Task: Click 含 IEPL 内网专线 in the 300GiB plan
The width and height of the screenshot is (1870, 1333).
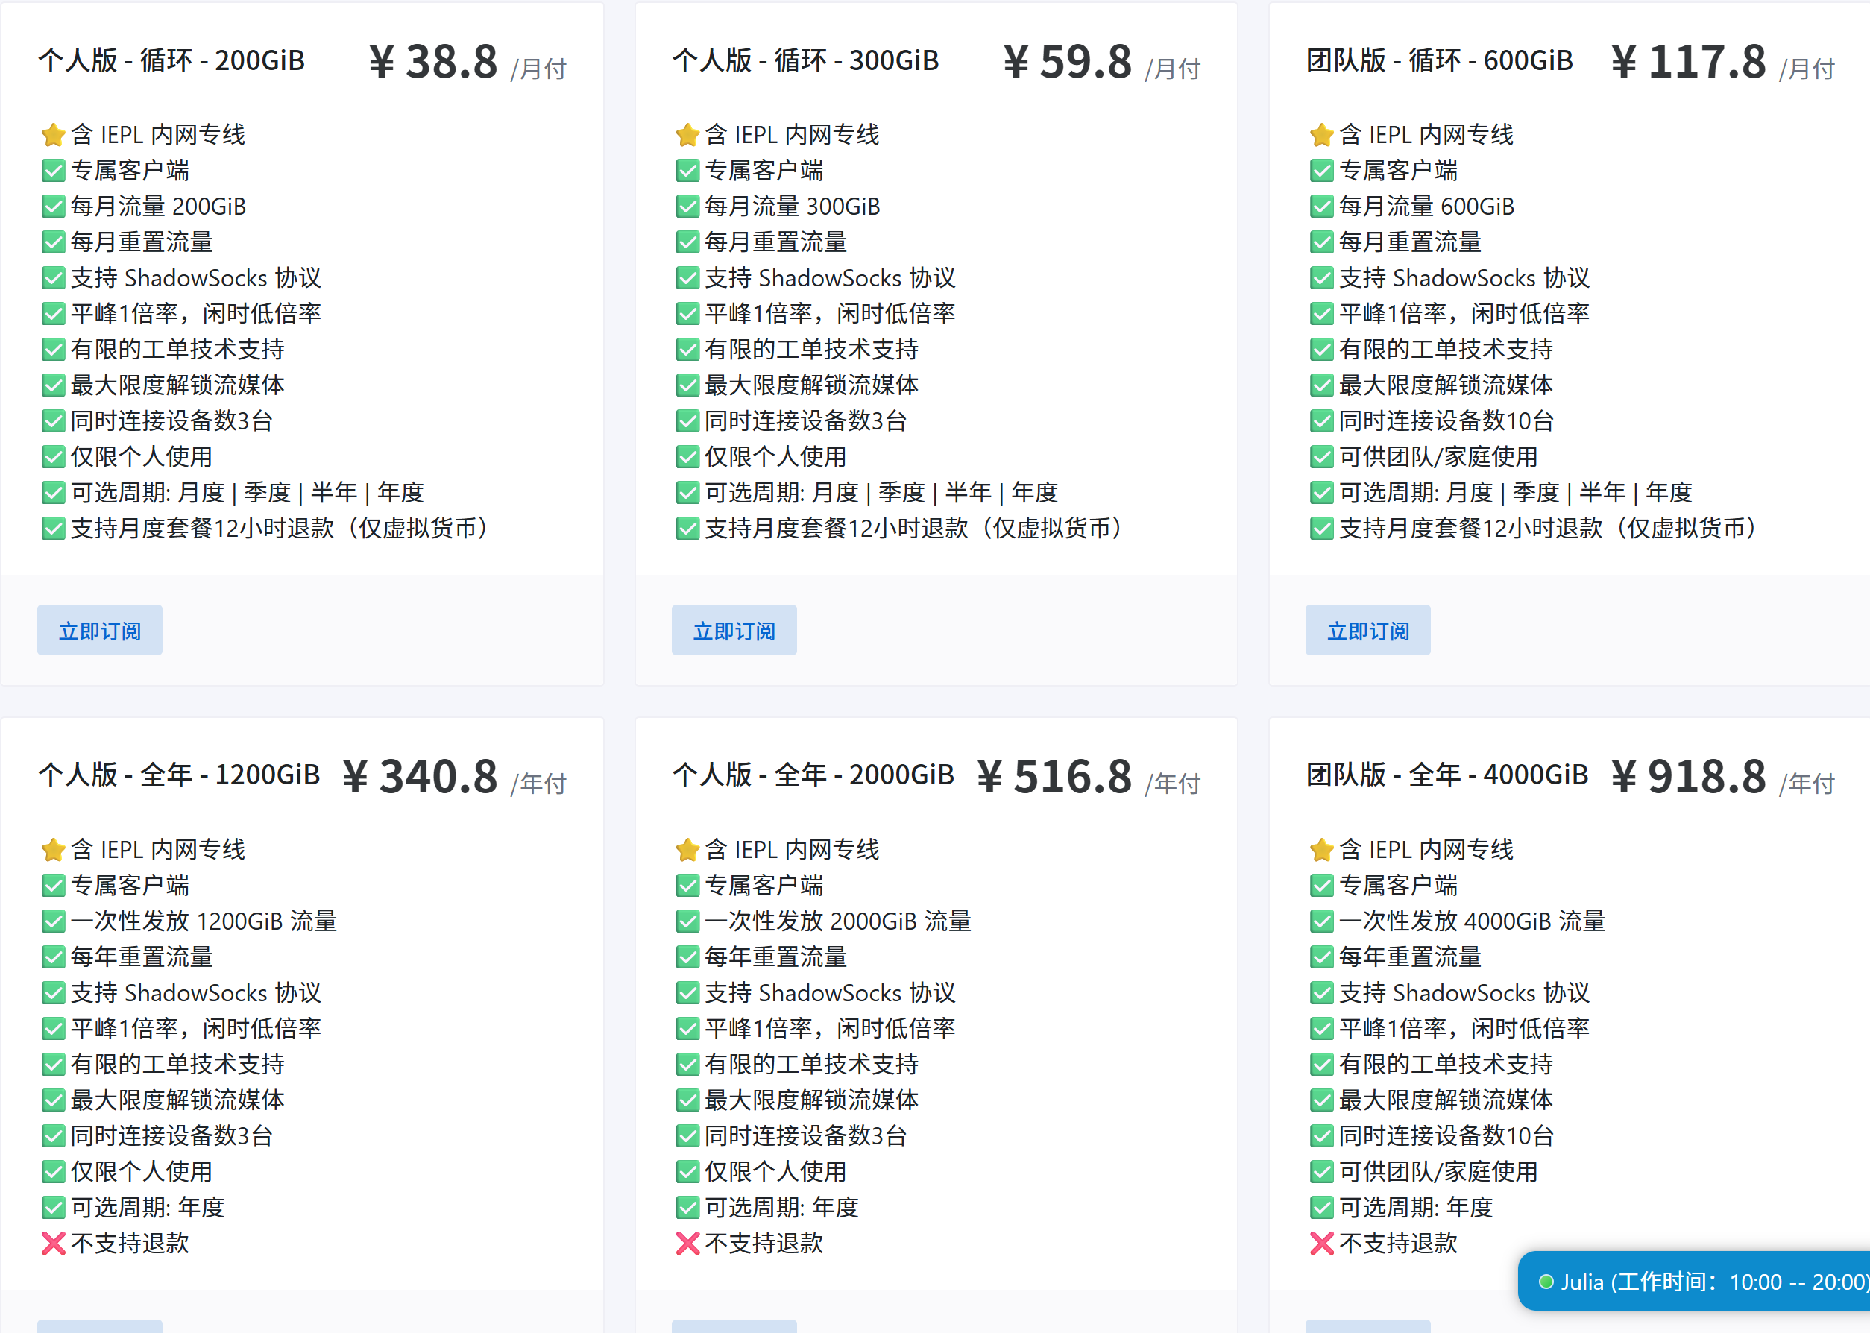Action: [x=792, y=135]
